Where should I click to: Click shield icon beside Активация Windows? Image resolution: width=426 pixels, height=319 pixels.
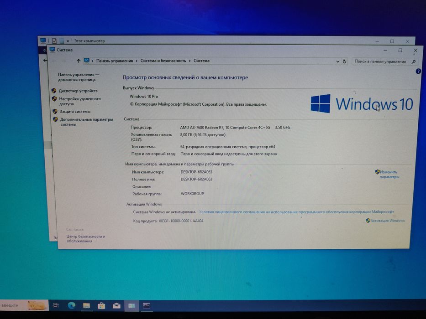pos(368,221)
